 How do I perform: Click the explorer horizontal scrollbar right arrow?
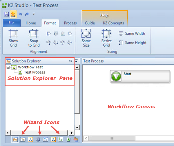72,133
